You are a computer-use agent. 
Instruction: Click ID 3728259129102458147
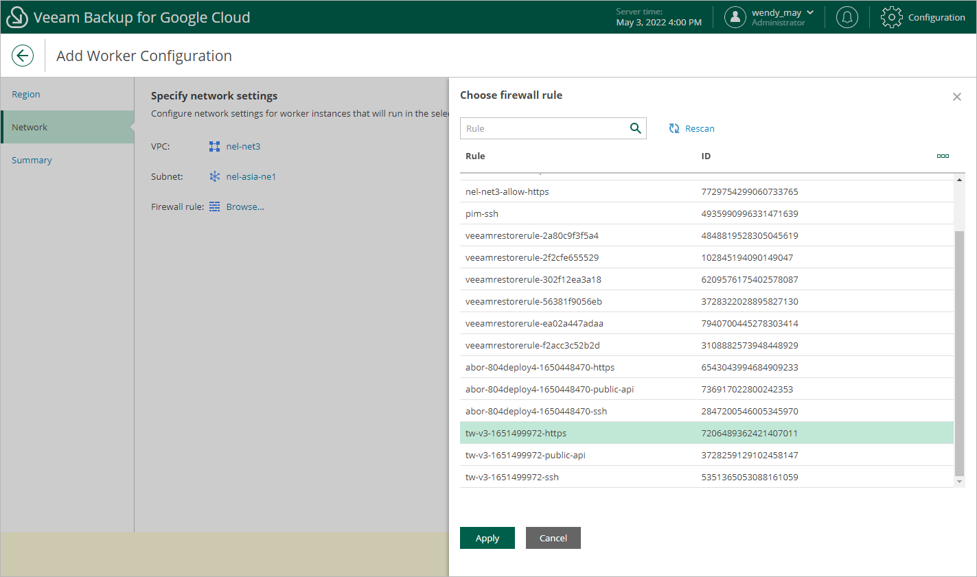coord(750,455)
